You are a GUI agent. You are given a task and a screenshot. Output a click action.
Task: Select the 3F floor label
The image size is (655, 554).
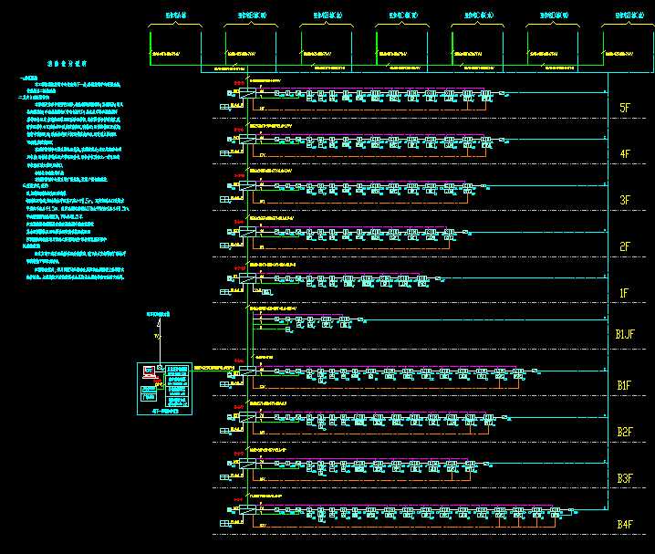(625, 200)
